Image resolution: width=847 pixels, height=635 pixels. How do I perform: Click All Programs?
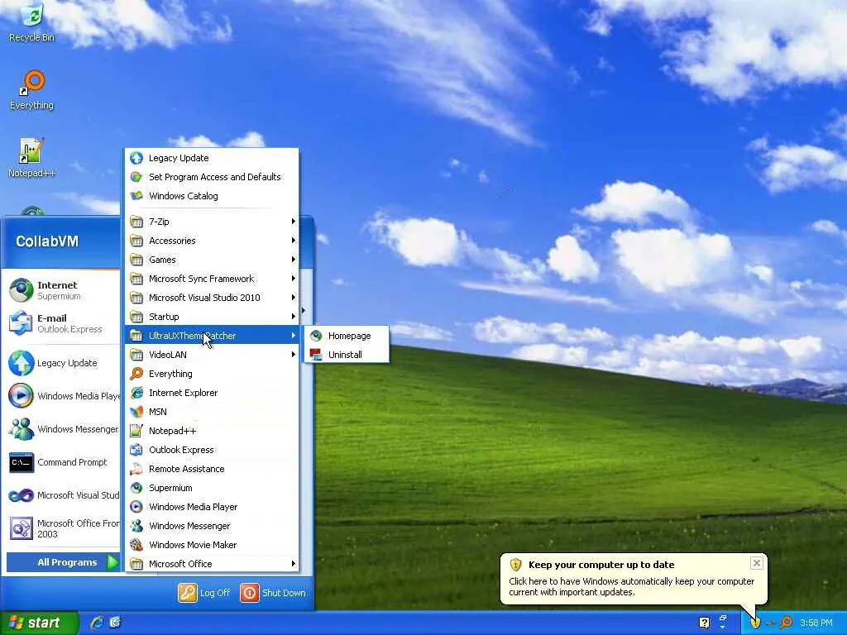tap(63, 562)
